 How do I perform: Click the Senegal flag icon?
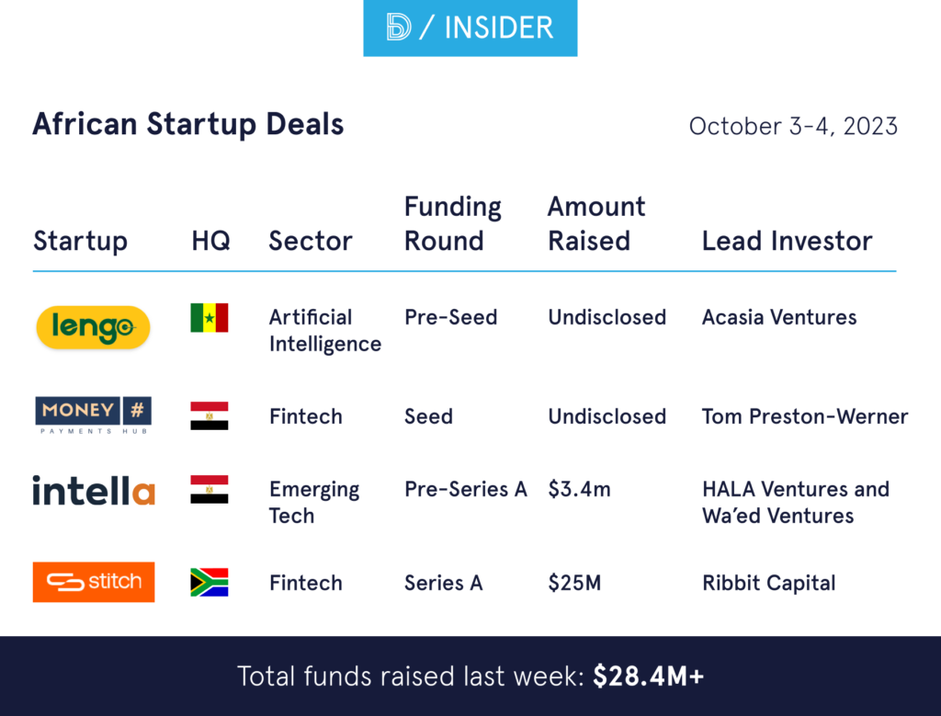click(210, 318)
